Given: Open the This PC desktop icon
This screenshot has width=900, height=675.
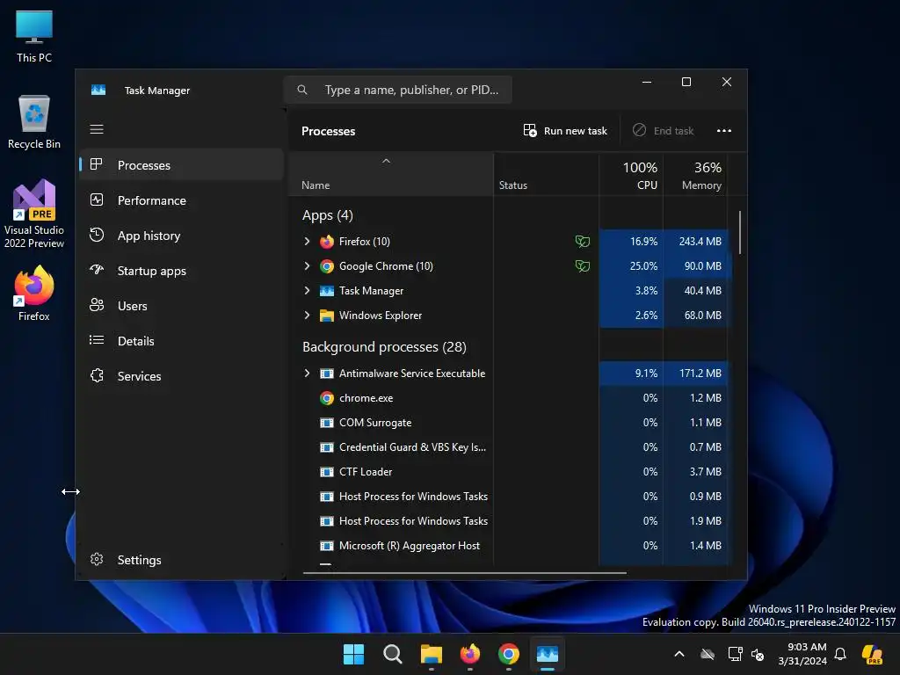Looking at the screenshot, I should (x=34, y=37).
